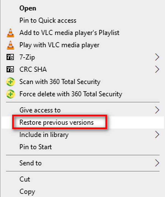The height and width of the screenshot is (197, 165).
Task: Expand the Give access to submenu arrow
Action: click(x=157, y=110)
